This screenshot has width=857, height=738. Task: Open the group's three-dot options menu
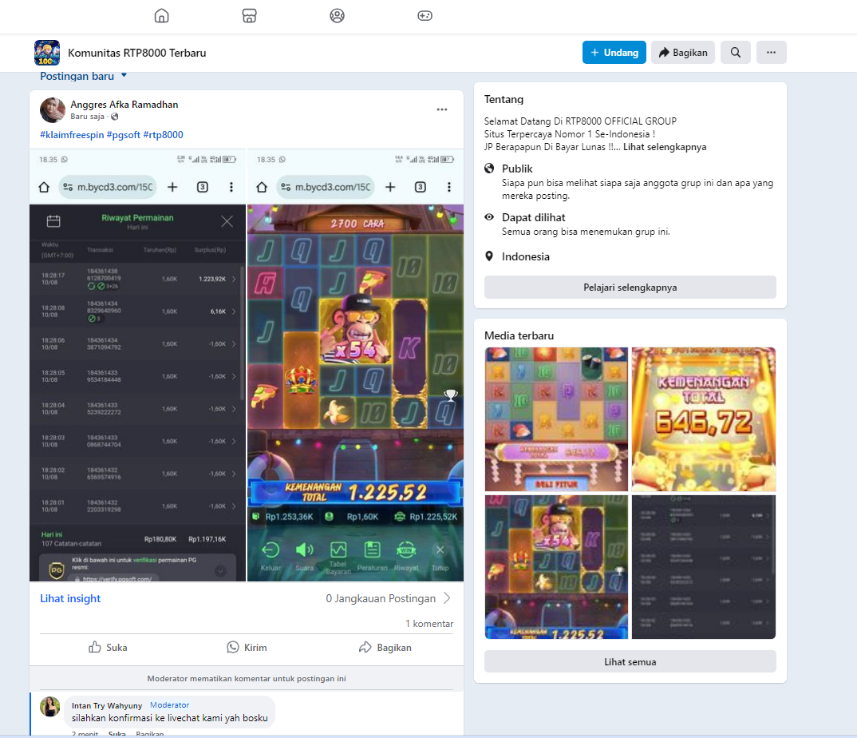click(x=771, y=53)
